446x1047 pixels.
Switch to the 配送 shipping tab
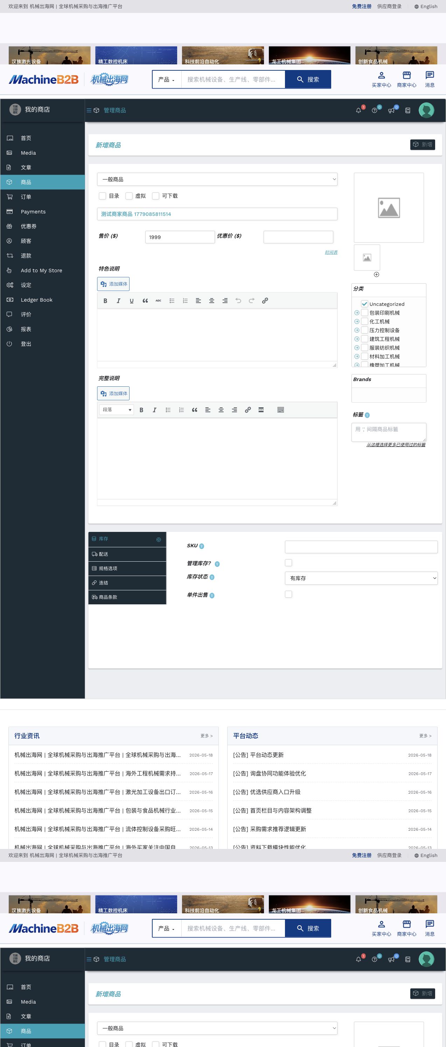(x=127, y=554)
